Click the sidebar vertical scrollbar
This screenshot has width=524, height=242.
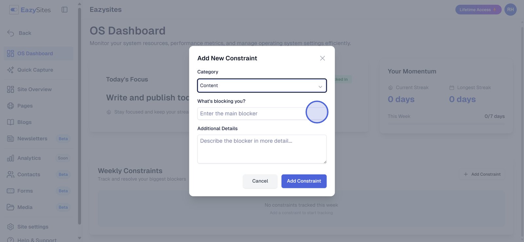point(80,114)
